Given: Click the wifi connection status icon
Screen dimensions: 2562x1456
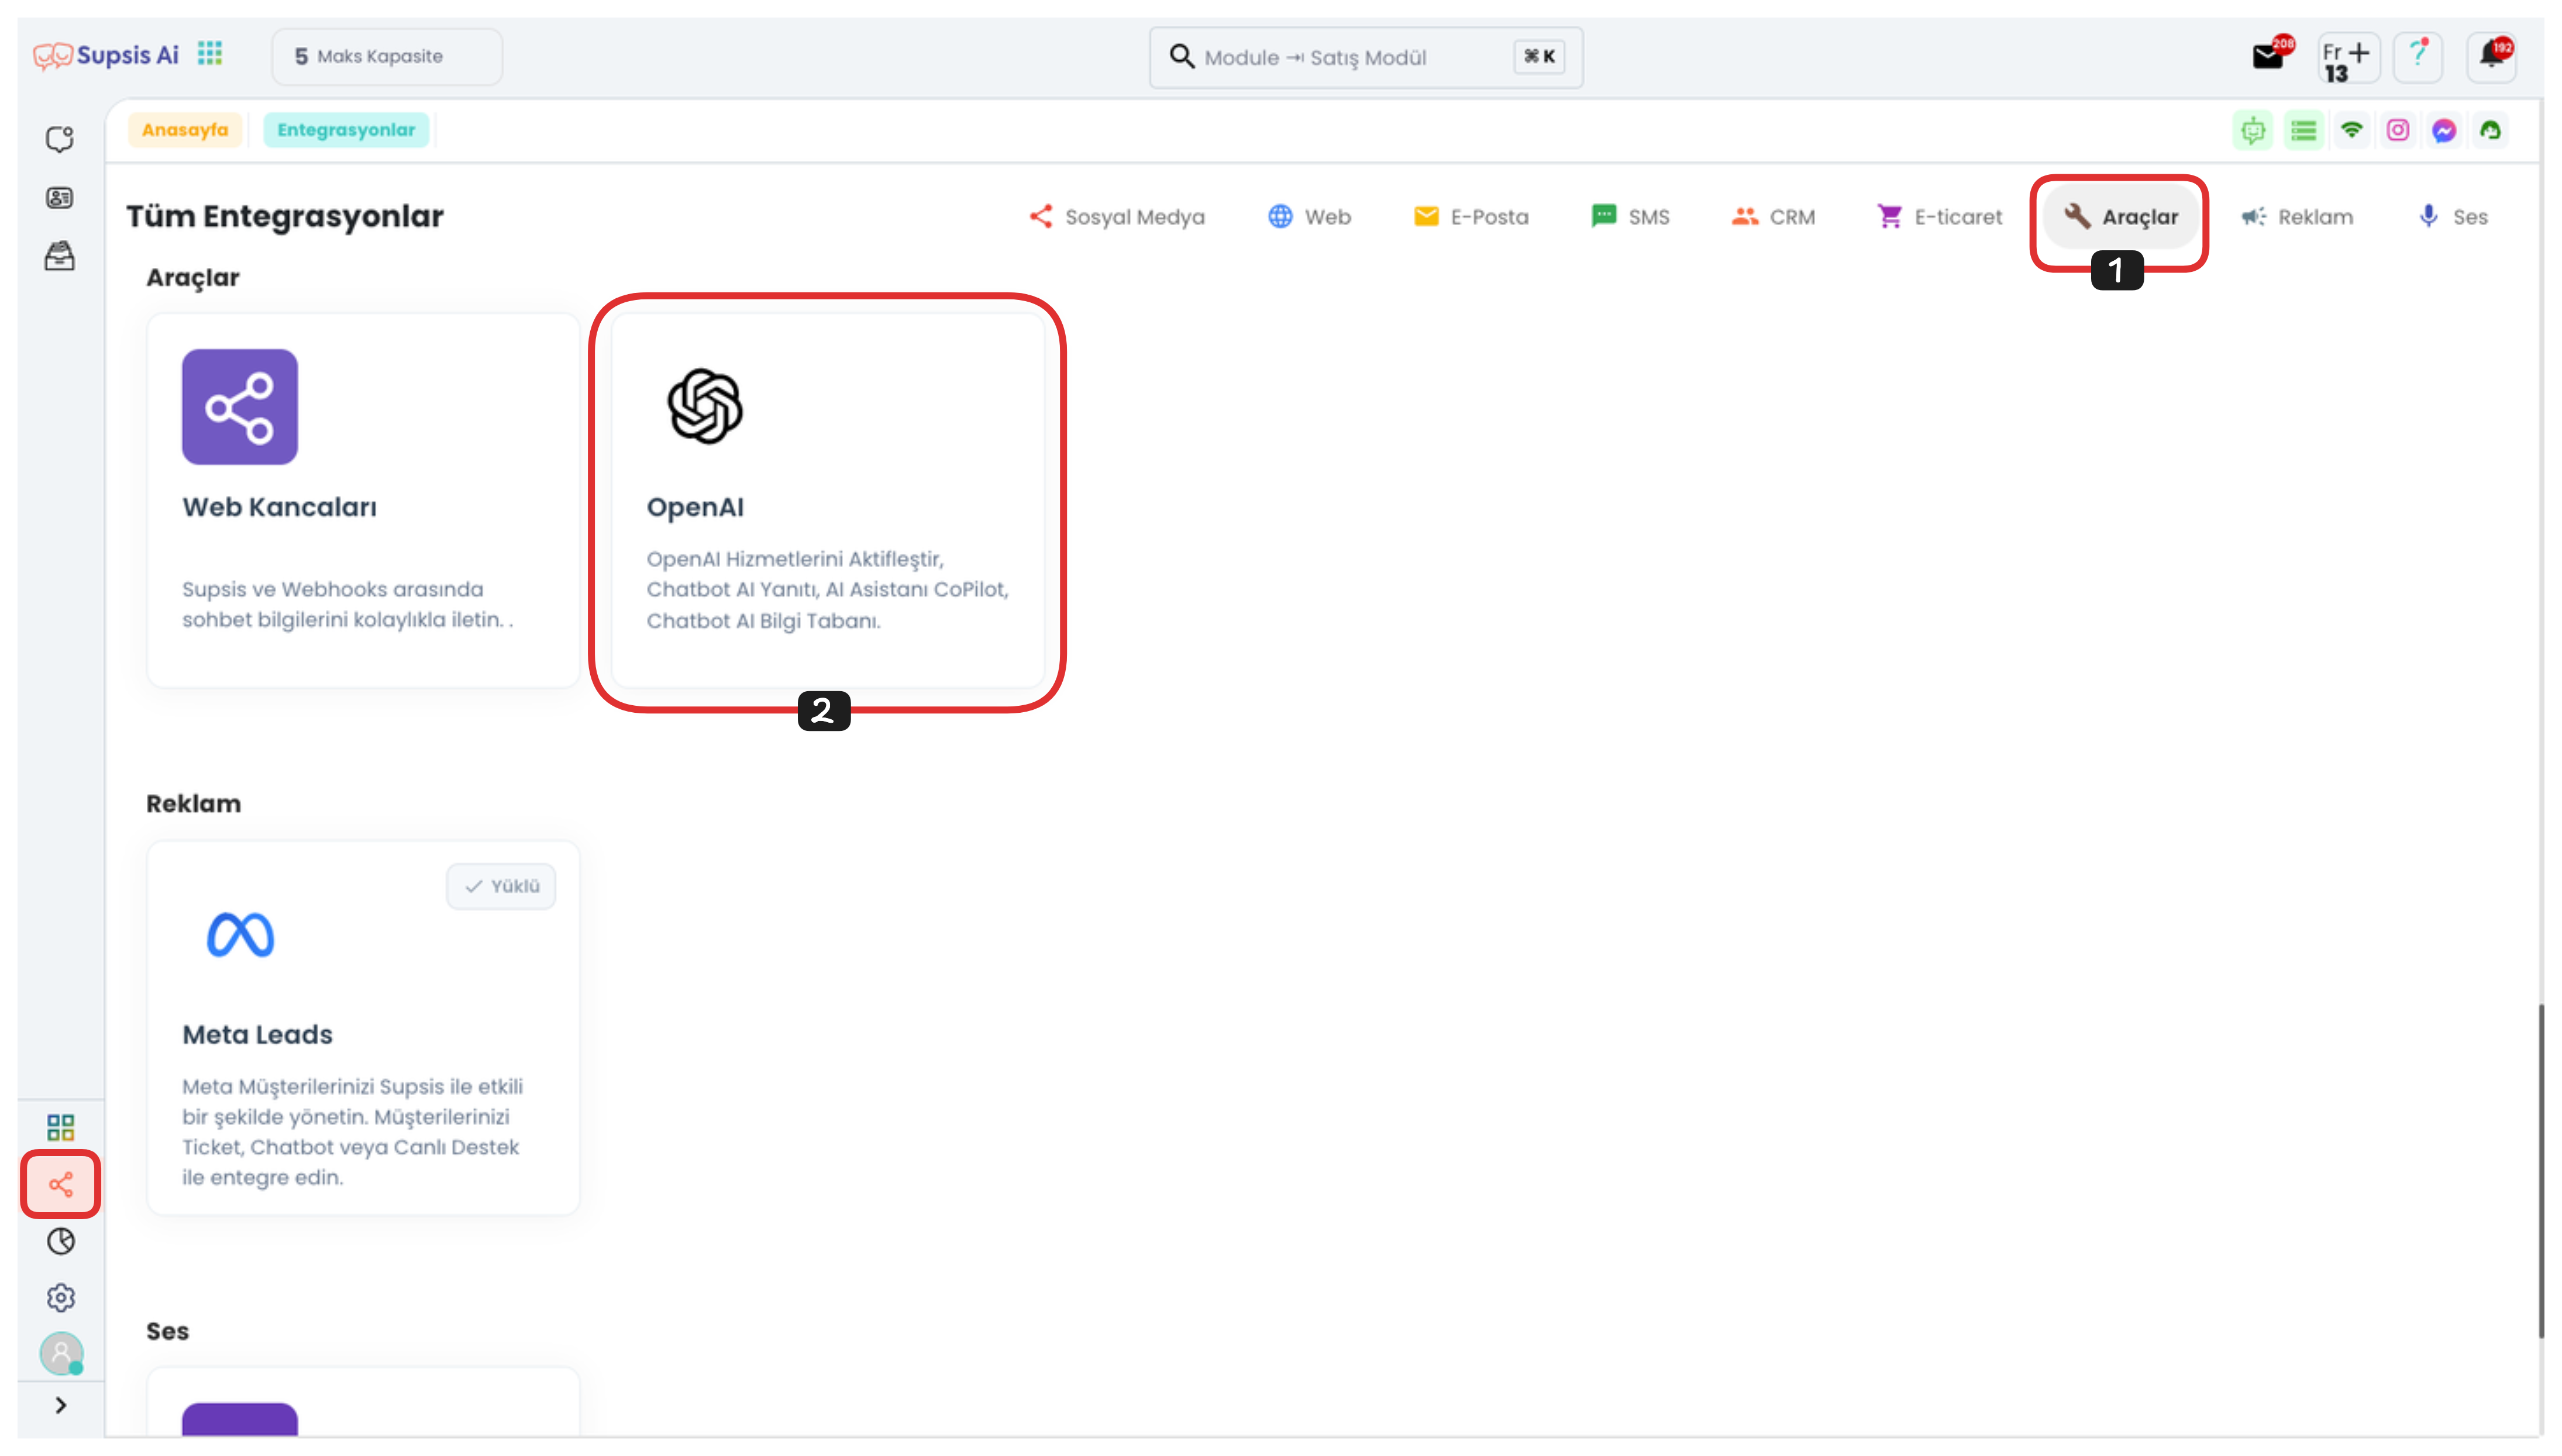Looking at the screenshot, I should (2352, 130).
